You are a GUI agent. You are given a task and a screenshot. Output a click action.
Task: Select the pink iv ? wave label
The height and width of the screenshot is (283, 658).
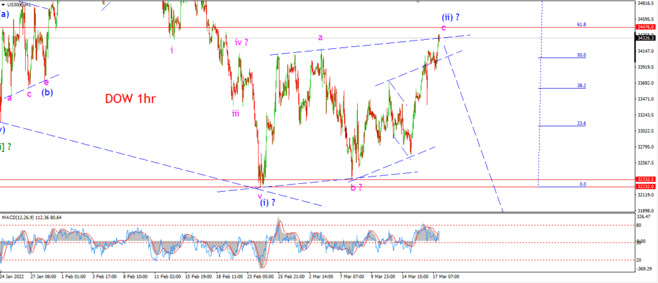(x=242, y=42)
